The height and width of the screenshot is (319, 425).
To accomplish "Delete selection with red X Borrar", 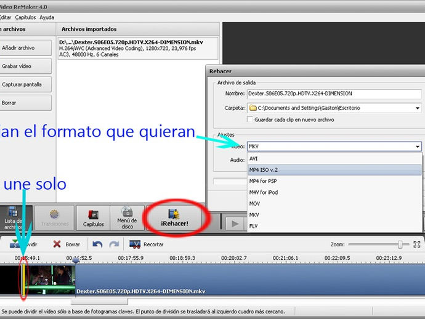I will click(x=67, y=244).
